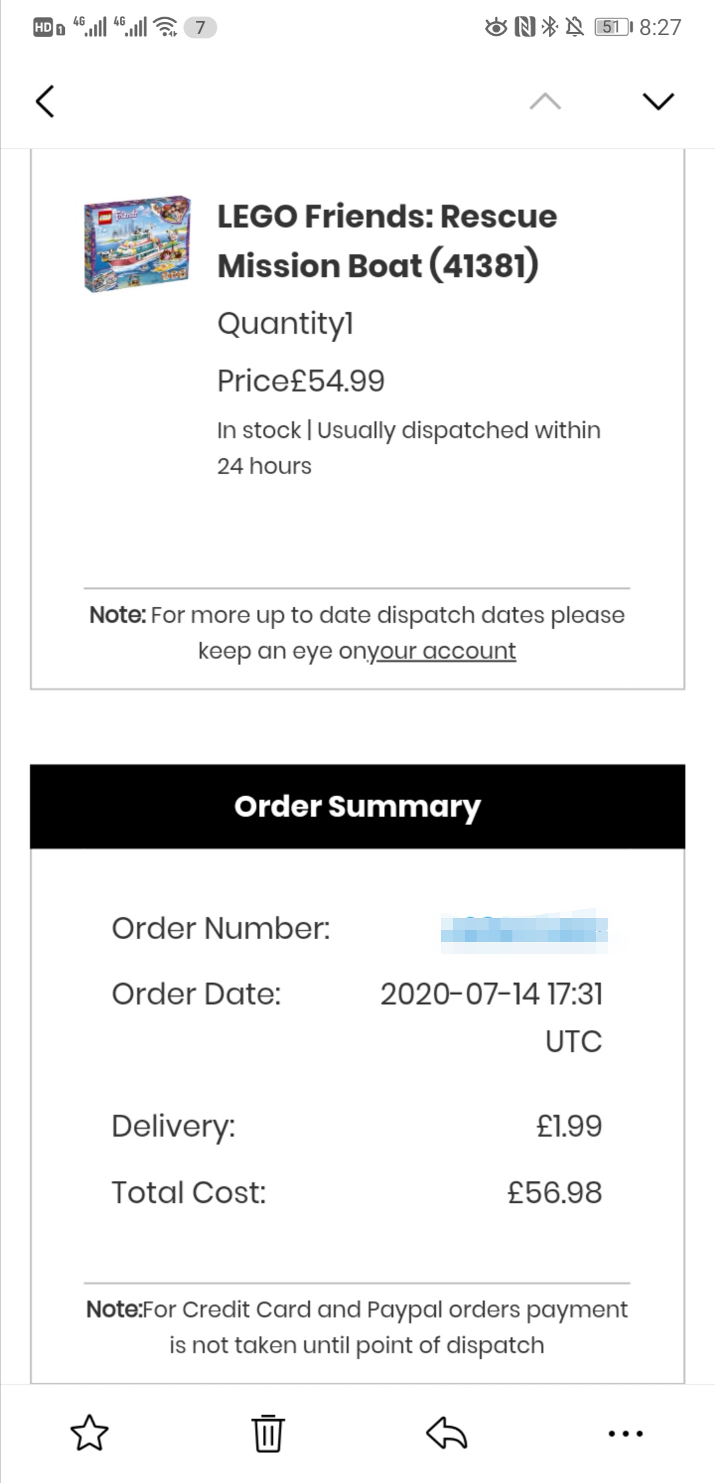715x1483 pixels.
Task: Tap the Order Summary header
Action: (x=358, y=806)
